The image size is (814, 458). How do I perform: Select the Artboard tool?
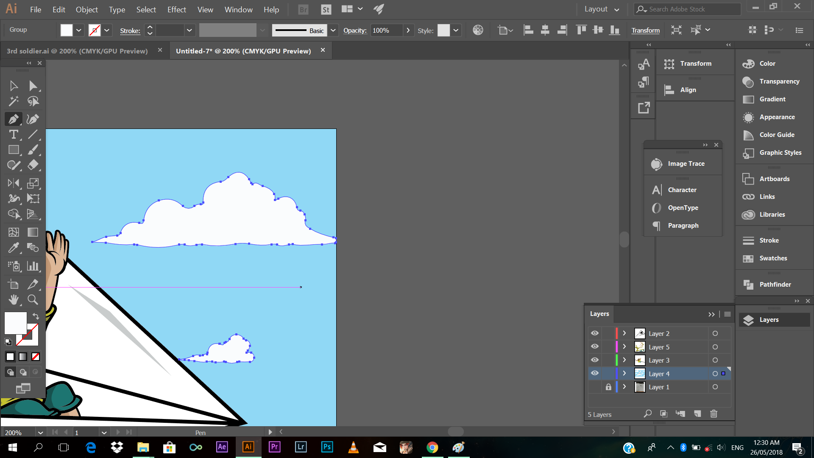(x=14, y=284)
